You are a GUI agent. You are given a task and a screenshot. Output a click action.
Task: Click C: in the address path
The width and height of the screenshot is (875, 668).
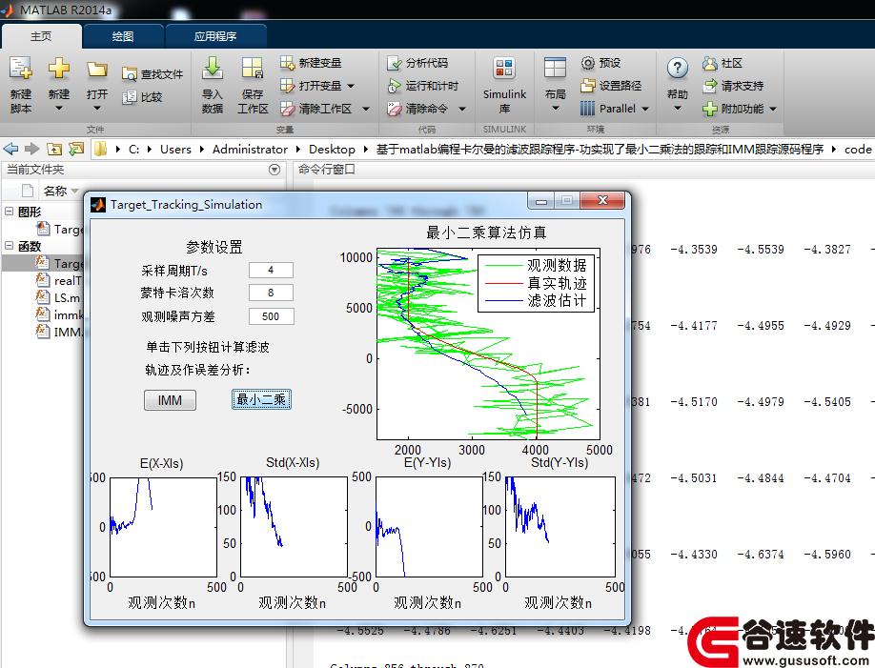point(134,150)
